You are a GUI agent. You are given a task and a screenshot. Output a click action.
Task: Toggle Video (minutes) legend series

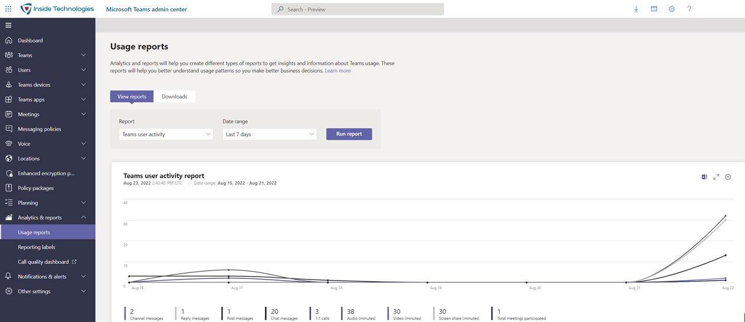[x=405, y=314]
